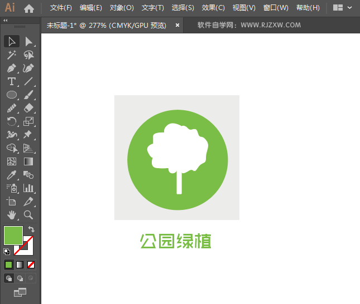Click the Illustrator home icon

pos(29,8)
